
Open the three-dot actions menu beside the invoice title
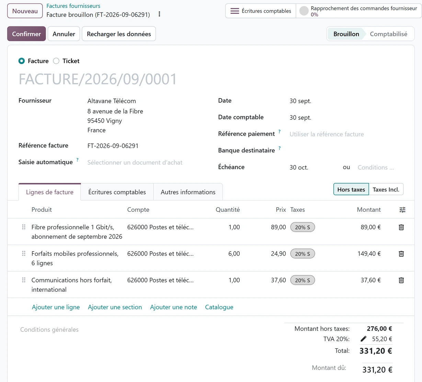159,14
